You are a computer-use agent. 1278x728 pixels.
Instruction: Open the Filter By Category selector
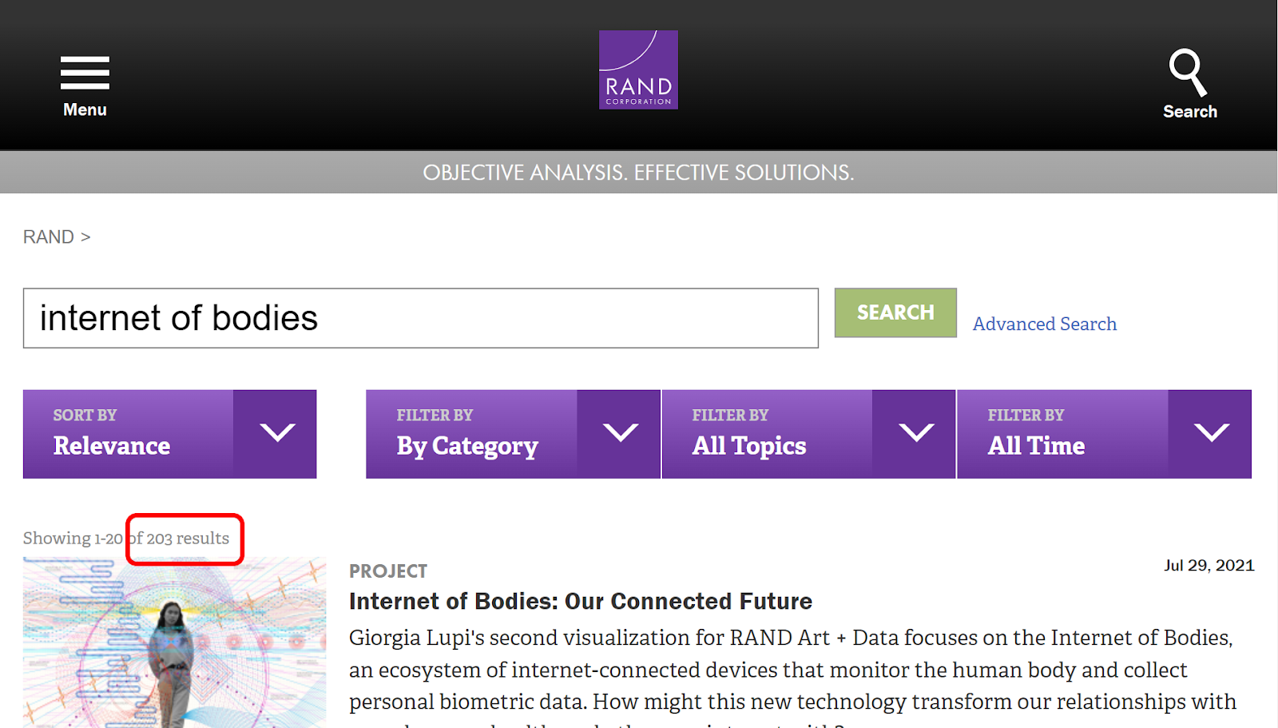point(470,434)
